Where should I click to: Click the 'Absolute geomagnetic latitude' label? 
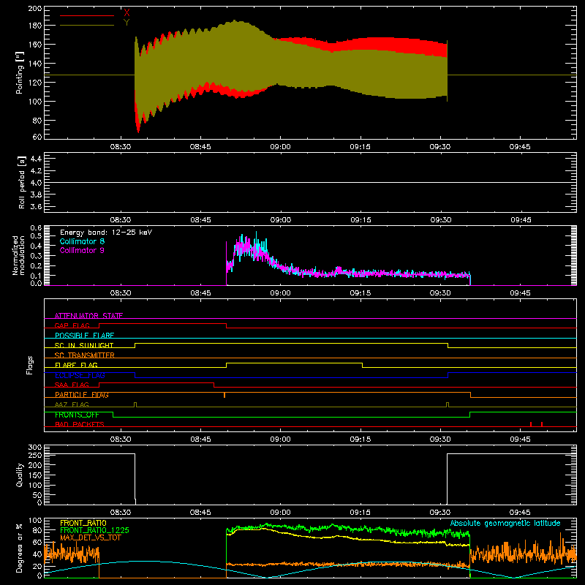[x=505, y=523]
